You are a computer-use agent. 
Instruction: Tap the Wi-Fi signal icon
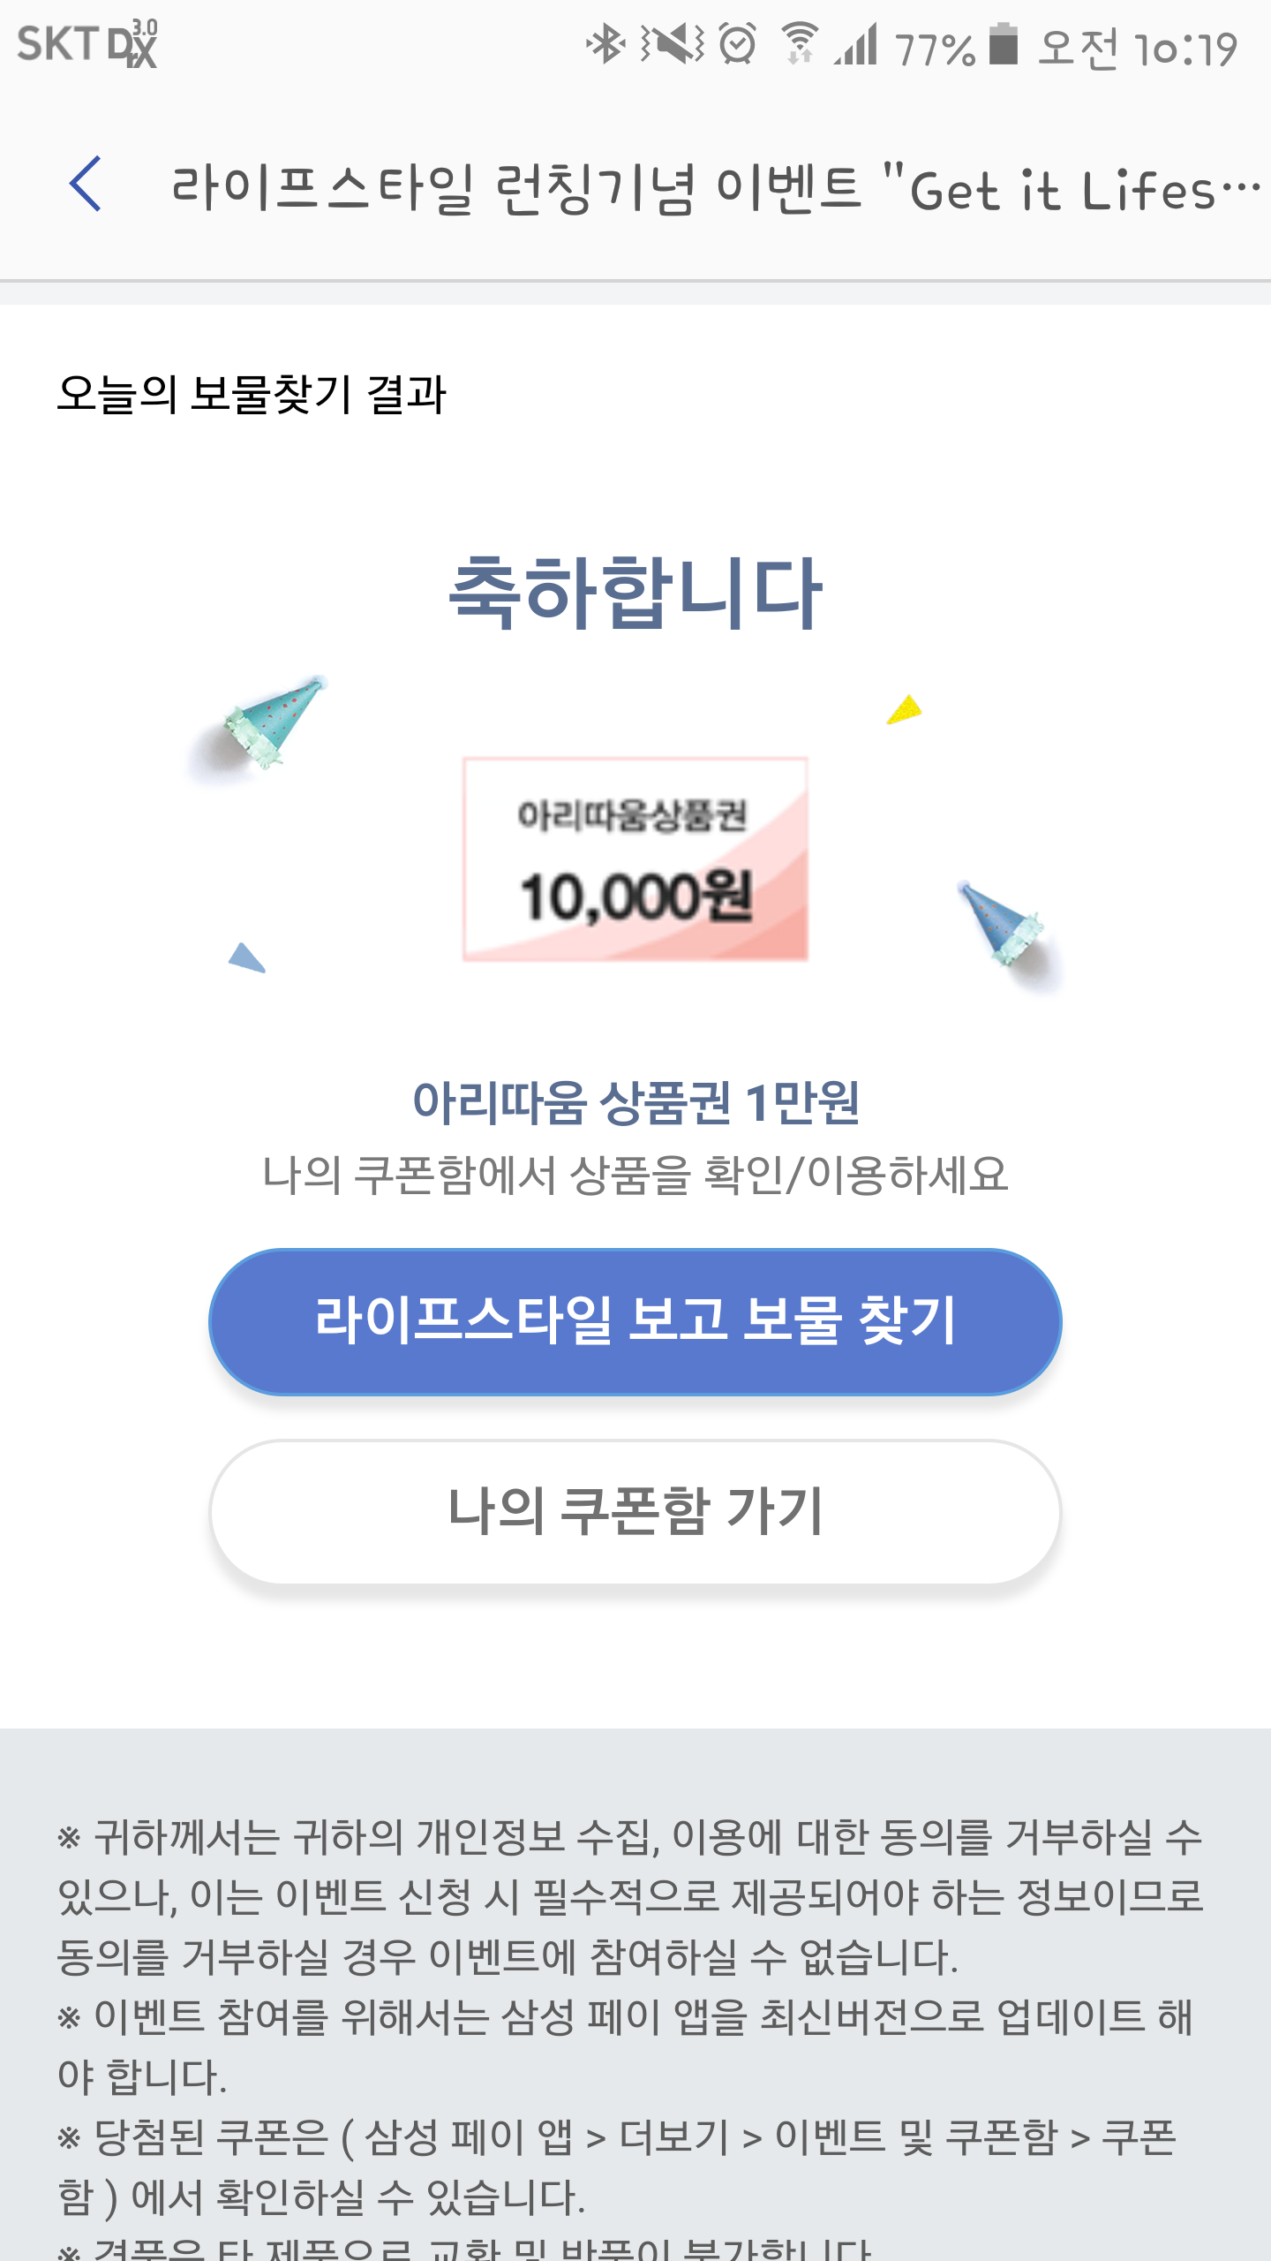pos(800,44)
